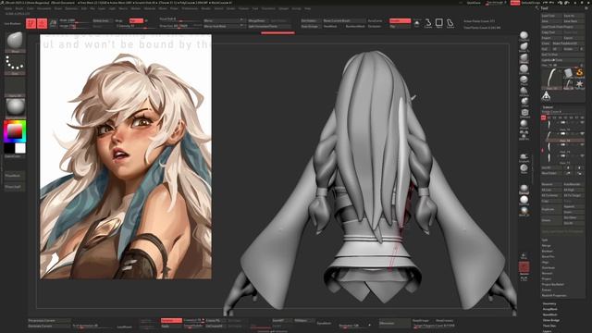Open the current brush thumbnail picker
The image size is (592, 333).
pyautogui.click(x=15, y=41)
